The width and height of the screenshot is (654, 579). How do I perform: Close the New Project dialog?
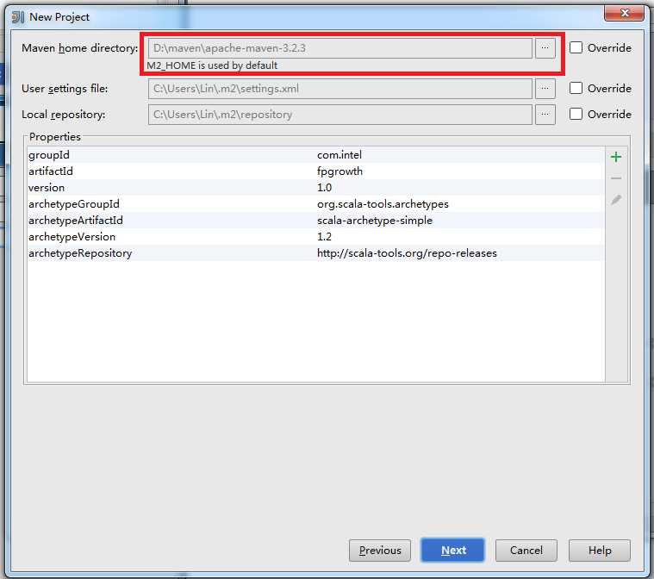[625, 13]
